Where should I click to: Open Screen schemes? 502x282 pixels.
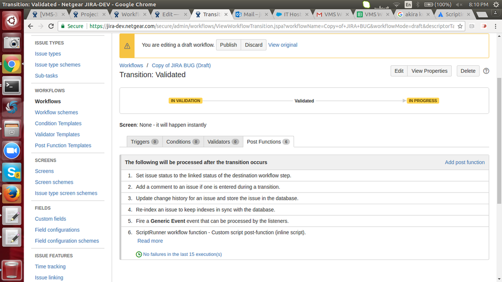coord(54,182)
